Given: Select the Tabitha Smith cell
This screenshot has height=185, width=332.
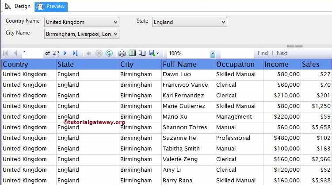Looking at the screenshot, I should [188, 149].
